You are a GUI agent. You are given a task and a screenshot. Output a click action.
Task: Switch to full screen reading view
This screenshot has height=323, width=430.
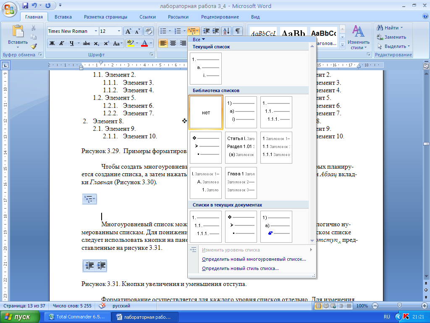pyautogui.click(x=326, y=306)
